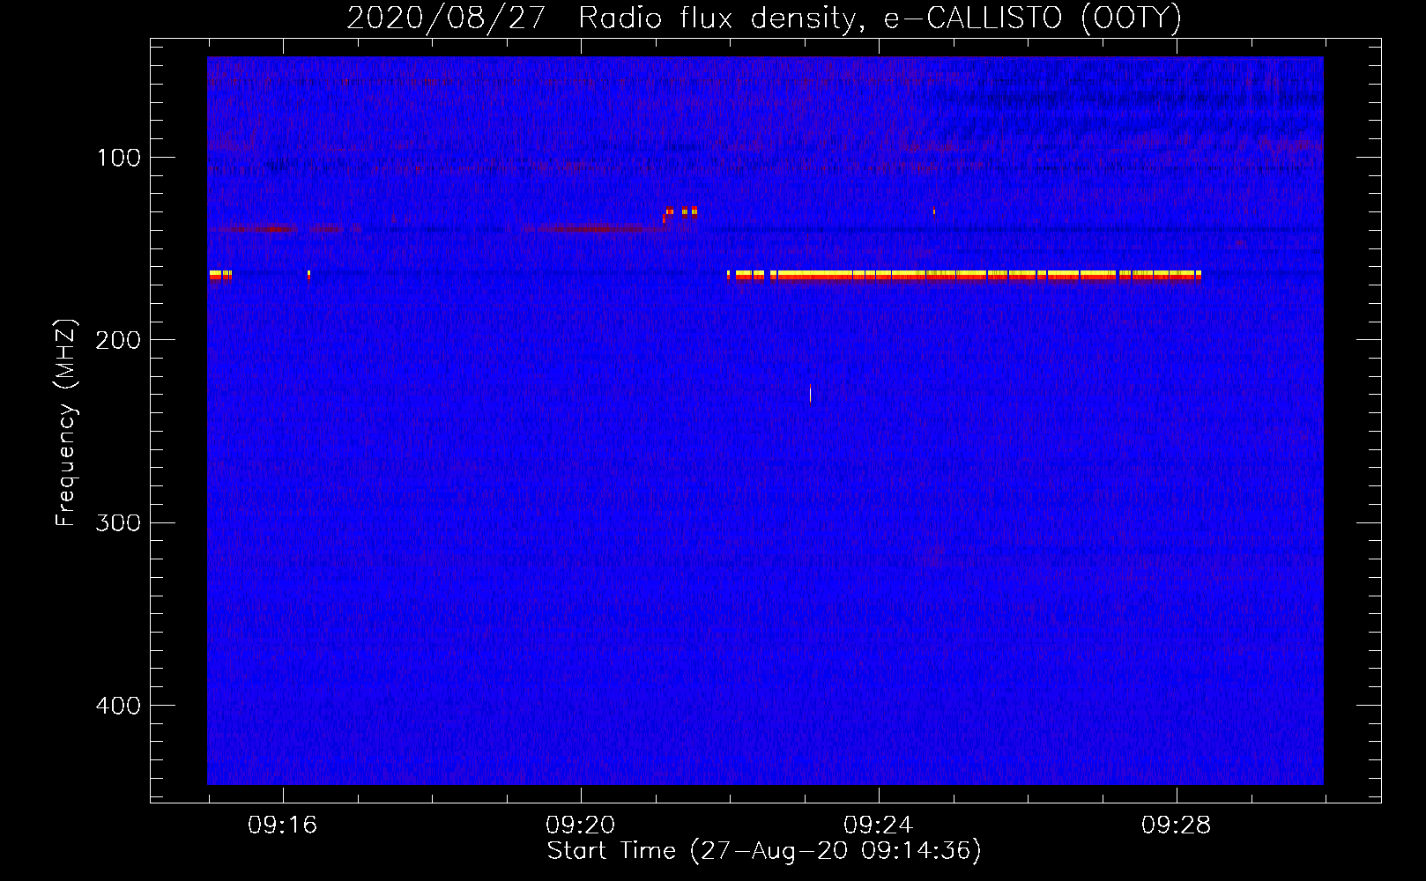Click the 'Frequency (MHZ)' axis label
1426x881 pixels.
point(65,422)
